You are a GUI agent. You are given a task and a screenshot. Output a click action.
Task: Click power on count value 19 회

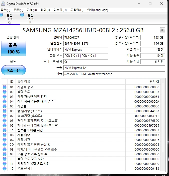153,55
